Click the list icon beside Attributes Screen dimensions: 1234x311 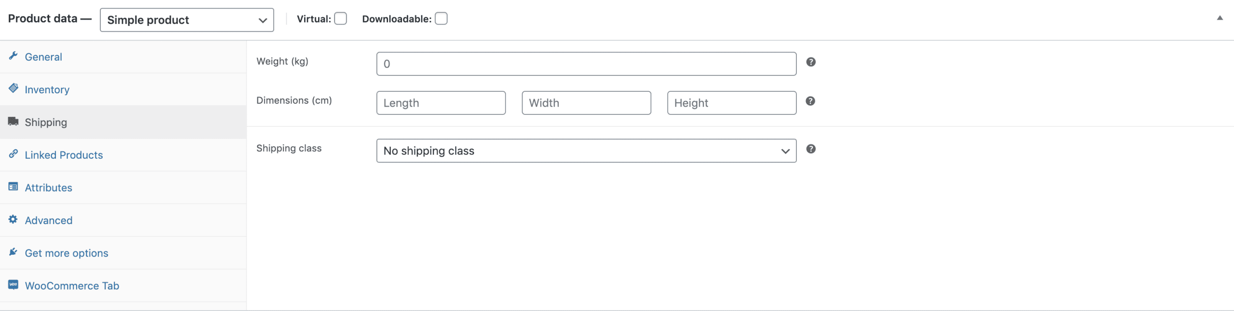13,187
